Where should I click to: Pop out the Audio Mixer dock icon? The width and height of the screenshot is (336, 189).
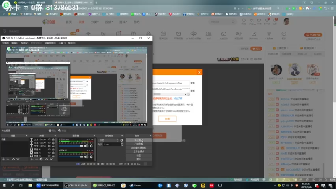94,136
